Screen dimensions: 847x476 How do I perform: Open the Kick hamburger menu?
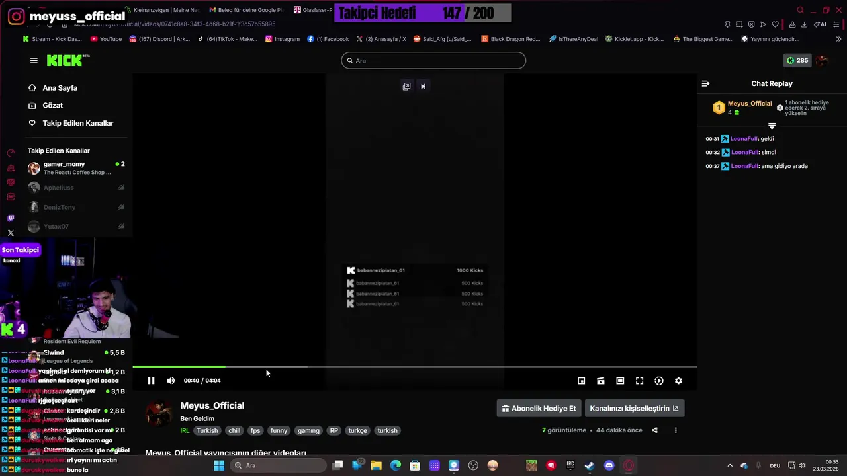tap(34, 60)
